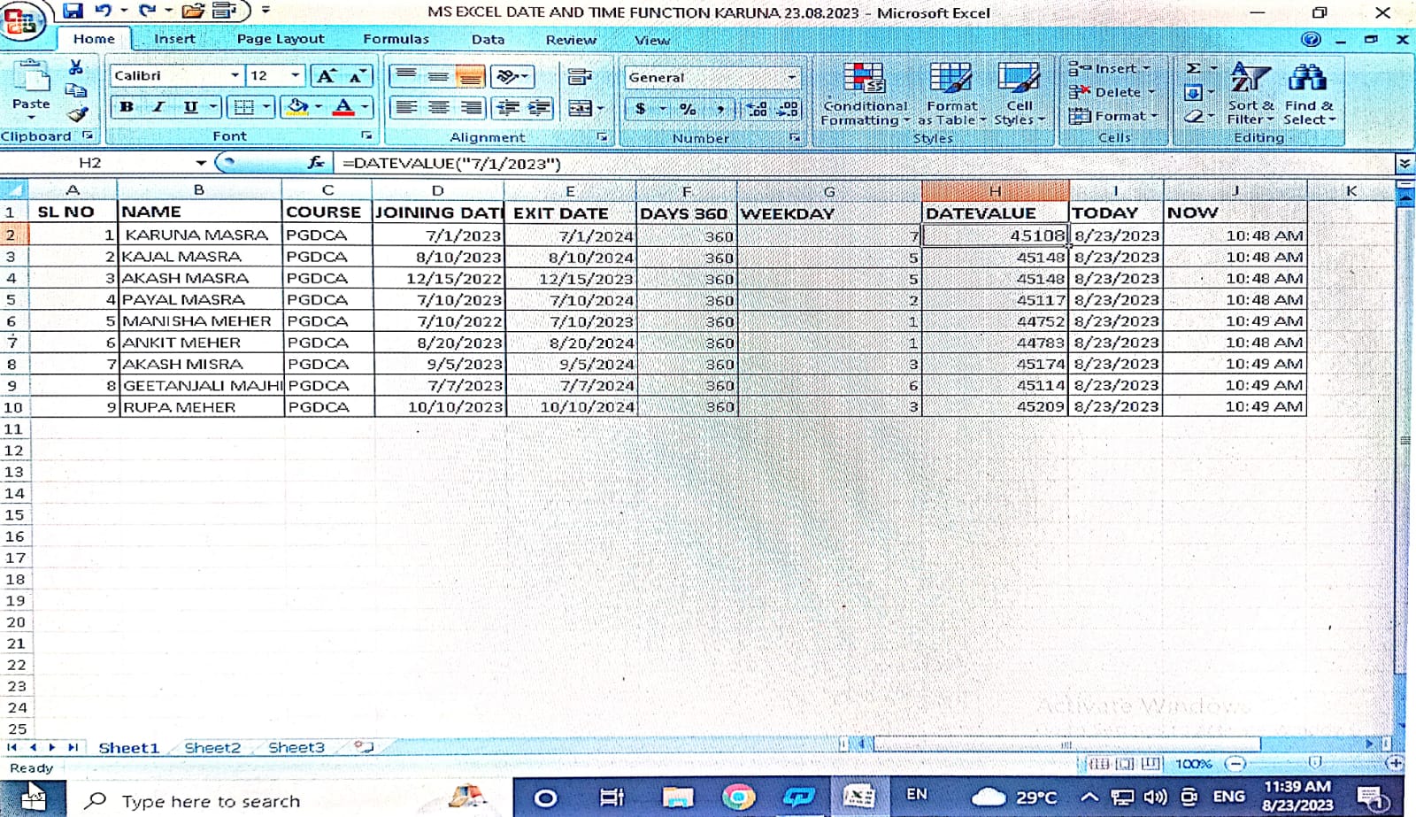Click the font color red A swatch

[x=344, y=107]
